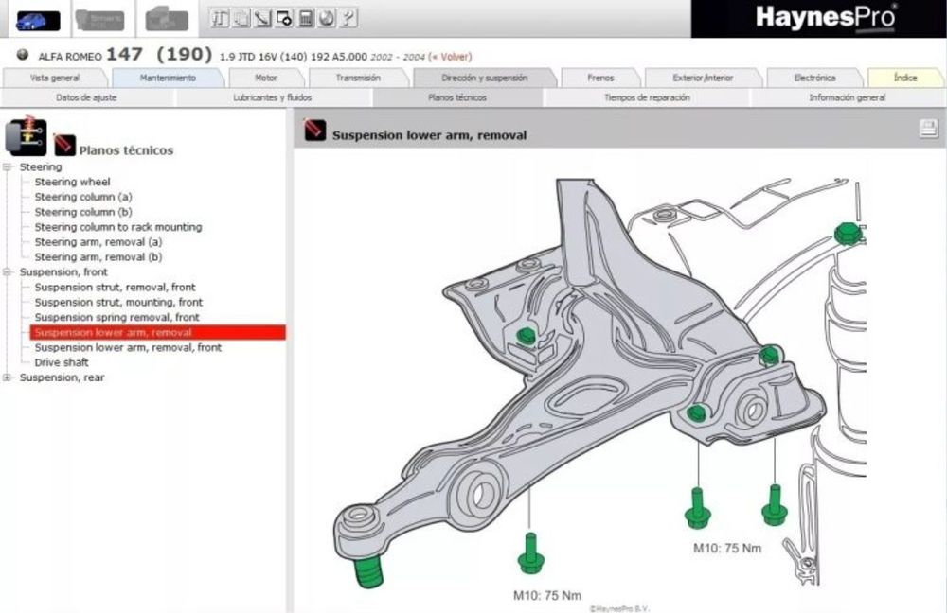Expand the Suspension, rear tree node

pyautogui.click(x=8, y=377)
